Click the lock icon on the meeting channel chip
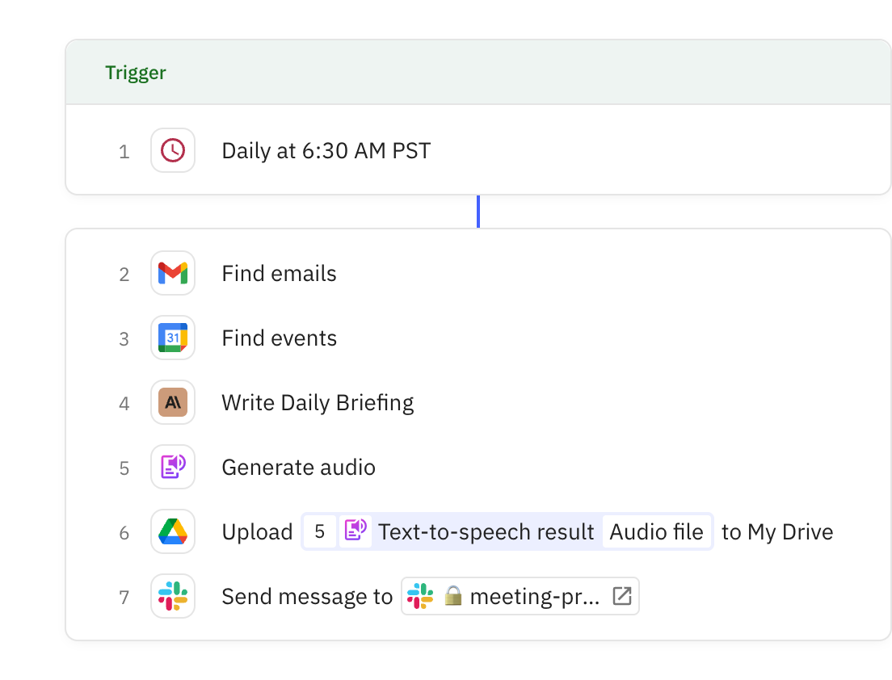892x680 pixels. click(453, 596)
